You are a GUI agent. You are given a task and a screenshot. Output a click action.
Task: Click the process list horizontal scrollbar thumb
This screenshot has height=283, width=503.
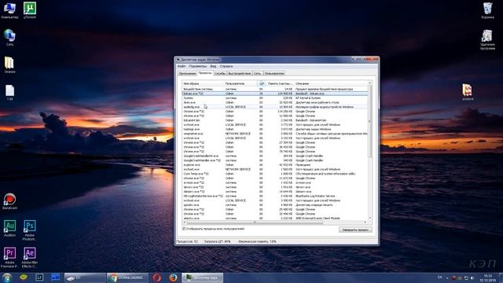pos(255,222)
